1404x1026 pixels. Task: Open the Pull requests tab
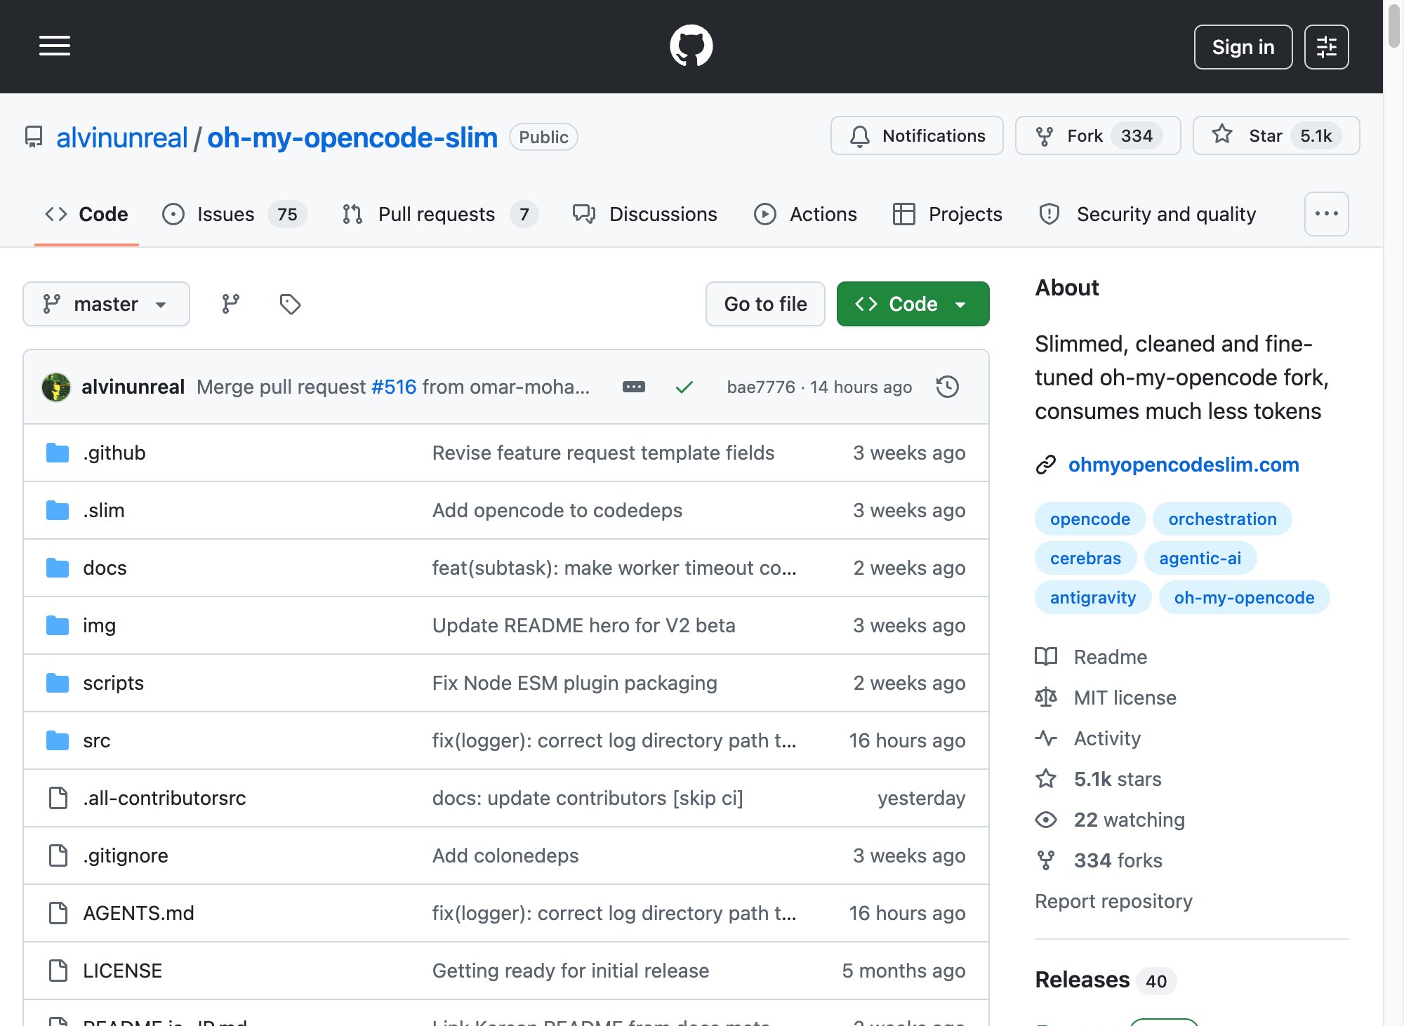tap(439, 214)
